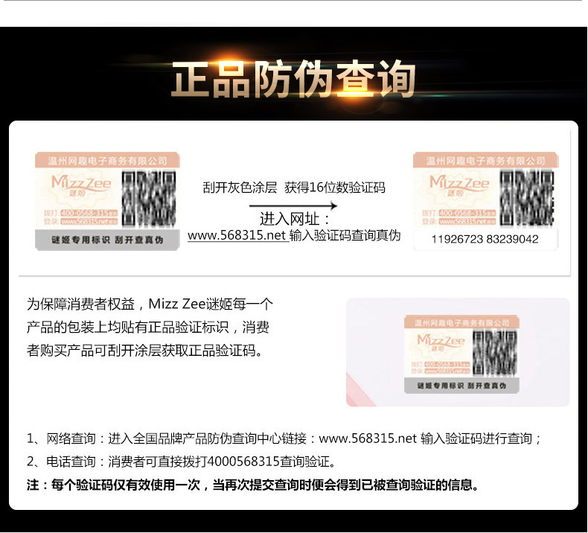588x533 pixels.
Task: Click the left unscratched anti-counterfeit label image
Action: tap(107, 201)
